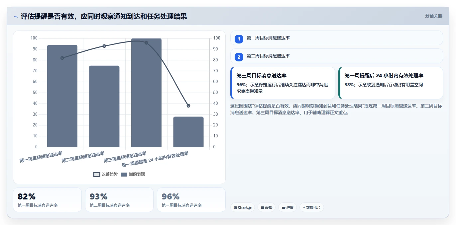Image resolution: width=456 pixels, height=225 pixels.
Task: Click the lightning icon before the title
Action: 16,17
